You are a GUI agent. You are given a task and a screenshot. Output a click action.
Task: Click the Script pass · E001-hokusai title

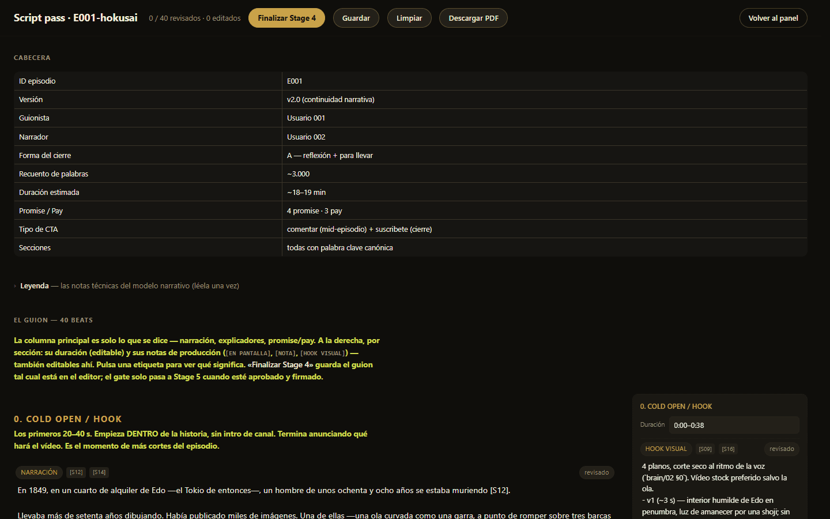[x=76, y=18]
